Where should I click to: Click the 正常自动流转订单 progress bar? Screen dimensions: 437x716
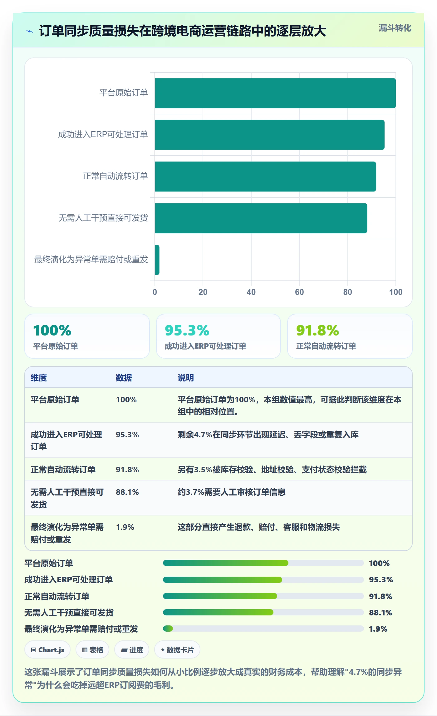[x=263, y=596]
